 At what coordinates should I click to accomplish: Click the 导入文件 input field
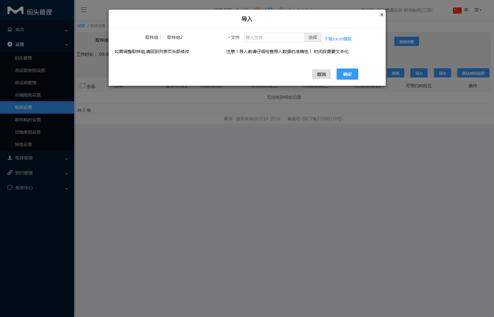[x=274, y=37]
